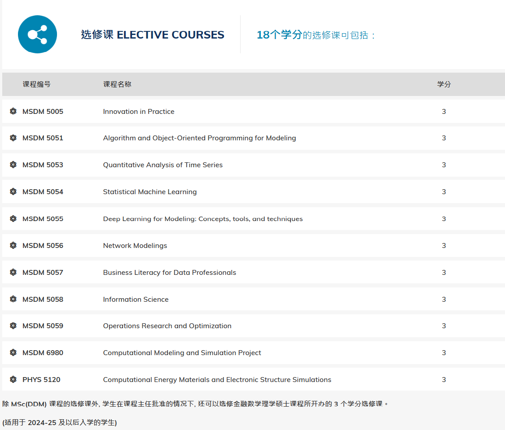
Task: Open the MSDM 5057 course code
Action: [43, 273]
